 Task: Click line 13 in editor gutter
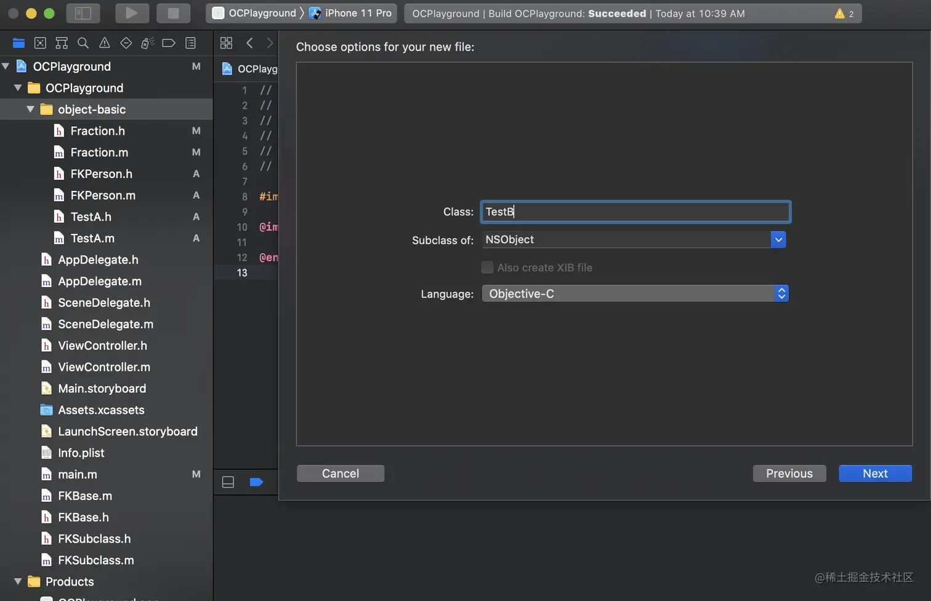coord(242,273)
